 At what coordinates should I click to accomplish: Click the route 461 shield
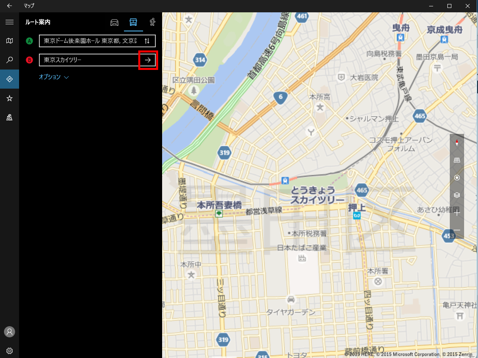302,16
